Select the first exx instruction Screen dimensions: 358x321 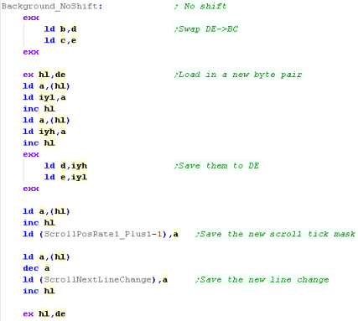[x=31, y=18]
